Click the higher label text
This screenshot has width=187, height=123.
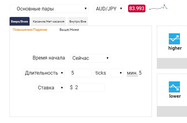175,48
